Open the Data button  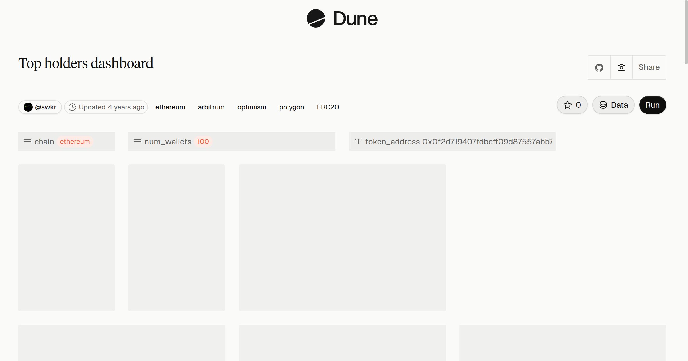[613, 105]
